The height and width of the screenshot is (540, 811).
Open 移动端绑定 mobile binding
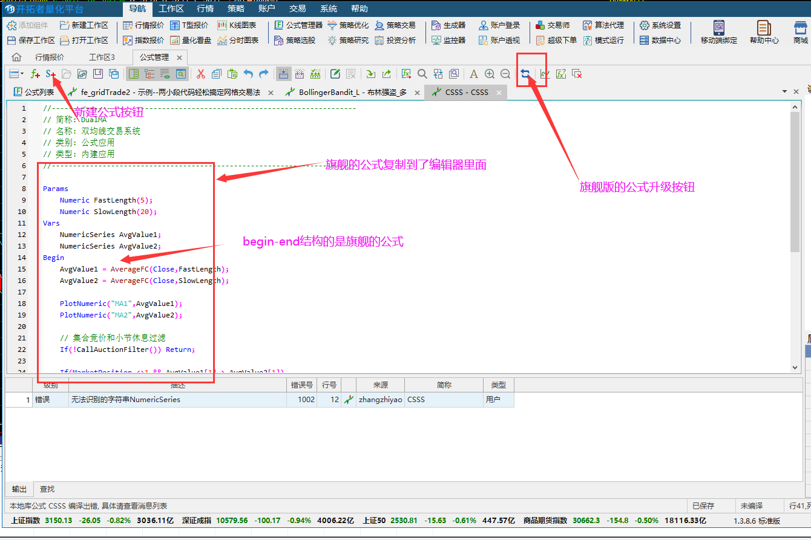719,33
